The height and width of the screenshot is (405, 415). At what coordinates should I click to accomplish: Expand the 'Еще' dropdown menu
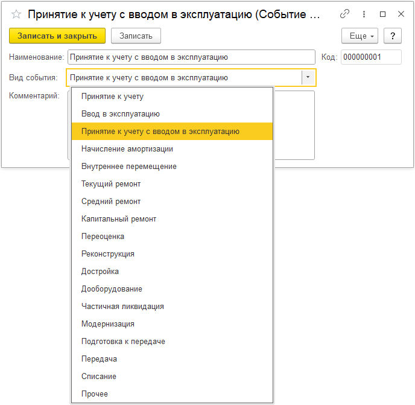[362, 36]
